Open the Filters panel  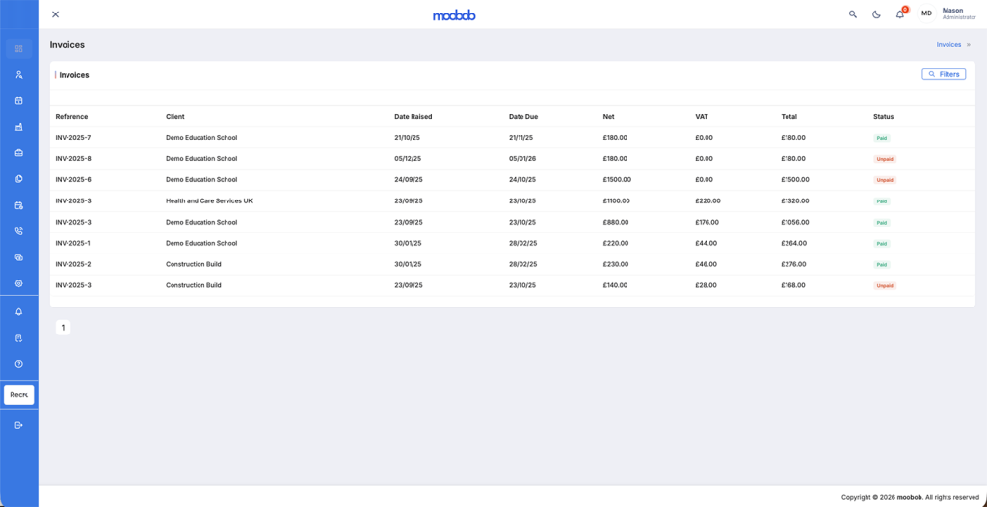944,74
